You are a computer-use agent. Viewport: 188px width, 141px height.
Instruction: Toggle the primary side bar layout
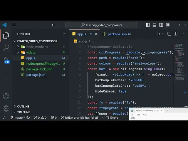(148, 25)
